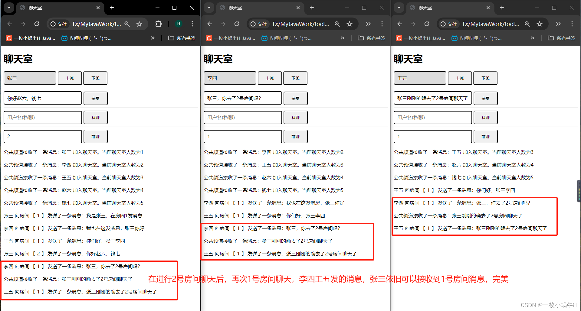Expand hidden bookmarks chevron in right window
581x311 pixels.
click(x=533, y=38)
